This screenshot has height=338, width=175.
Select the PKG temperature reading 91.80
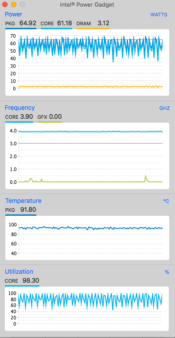pyautogui.click(x=28, y=210)
